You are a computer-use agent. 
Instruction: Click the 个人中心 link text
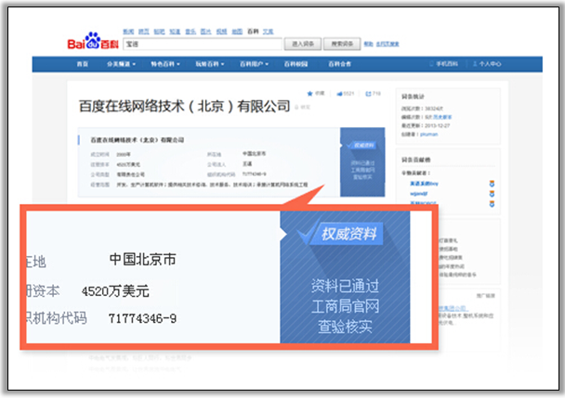(490, 64)
